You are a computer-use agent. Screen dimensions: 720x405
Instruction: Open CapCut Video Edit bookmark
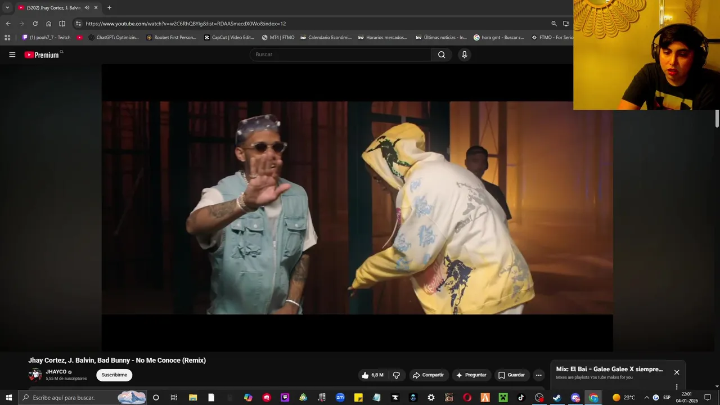point(229,38)
